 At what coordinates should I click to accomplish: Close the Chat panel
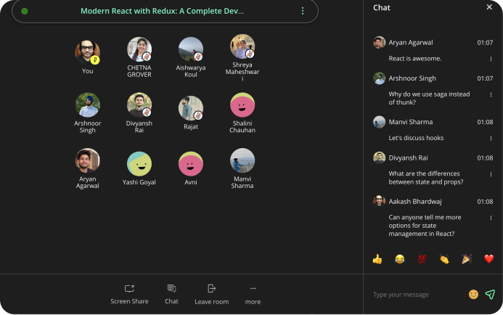point(489,7)
